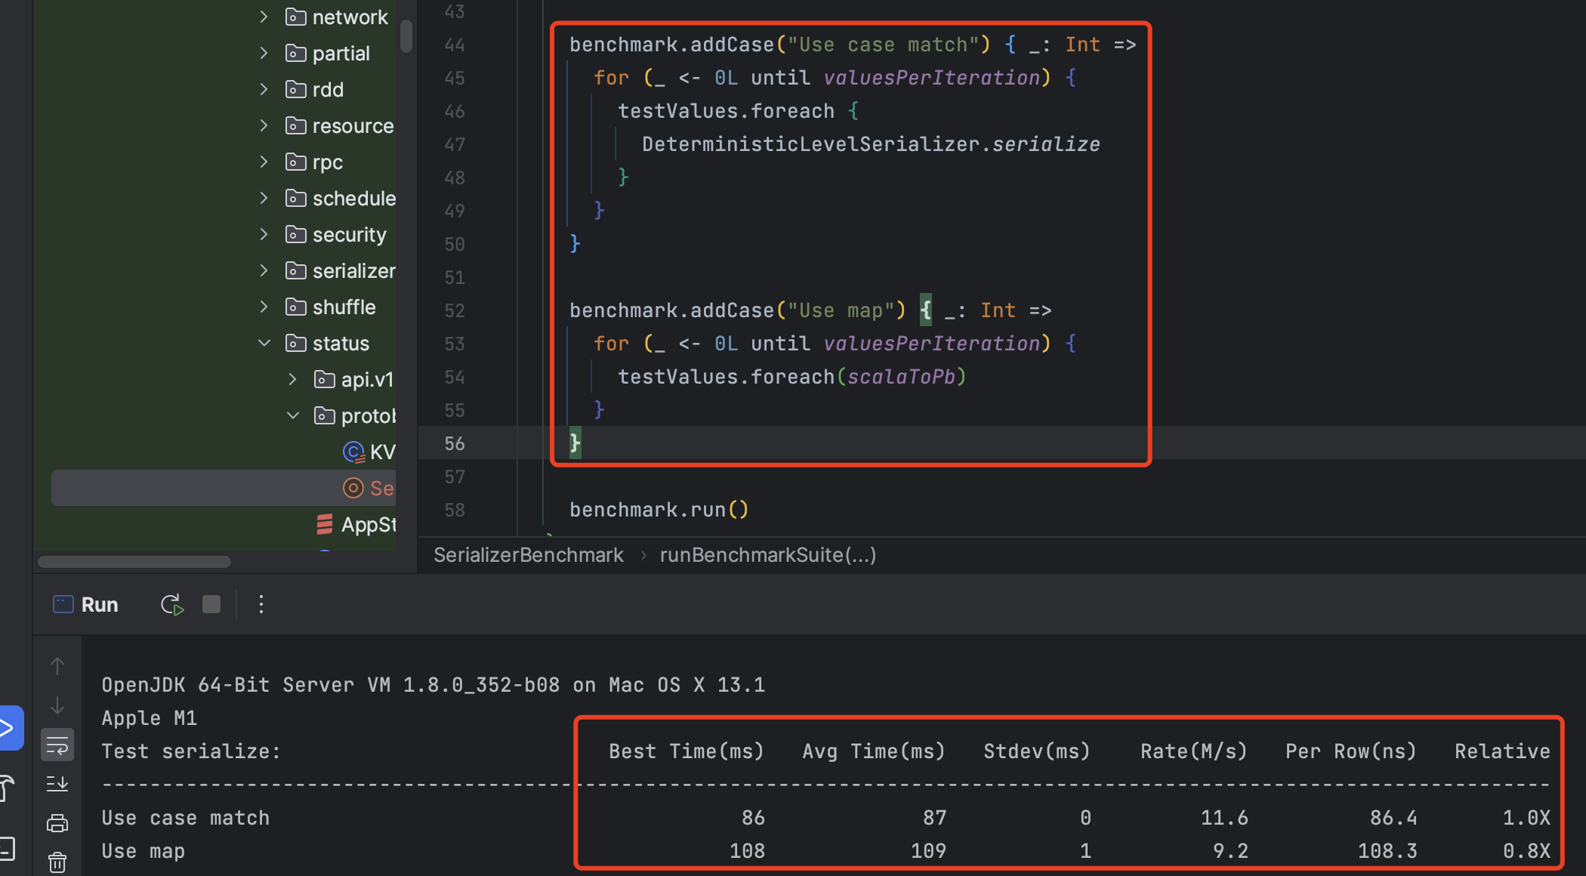Collapse the status folder
Viewport: 1586px width, 876px height.
[x=264, y=344]
